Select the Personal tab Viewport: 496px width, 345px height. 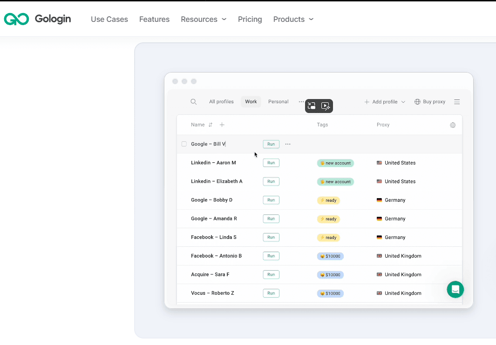click(278, 102)
